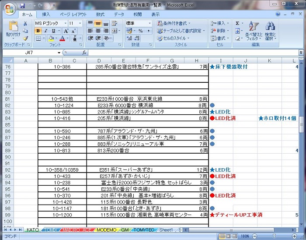The width and height of the screenshot is (306, 240).
Task: Apply comma style
Action: [x=148, y=31]
